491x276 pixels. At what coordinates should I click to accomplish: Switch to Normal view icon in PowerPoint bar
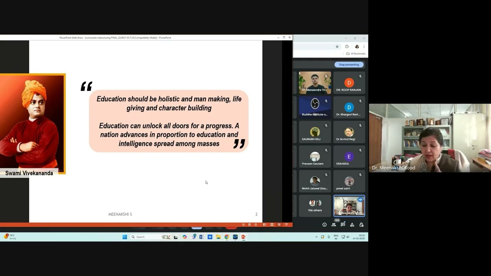click(265, 225)
